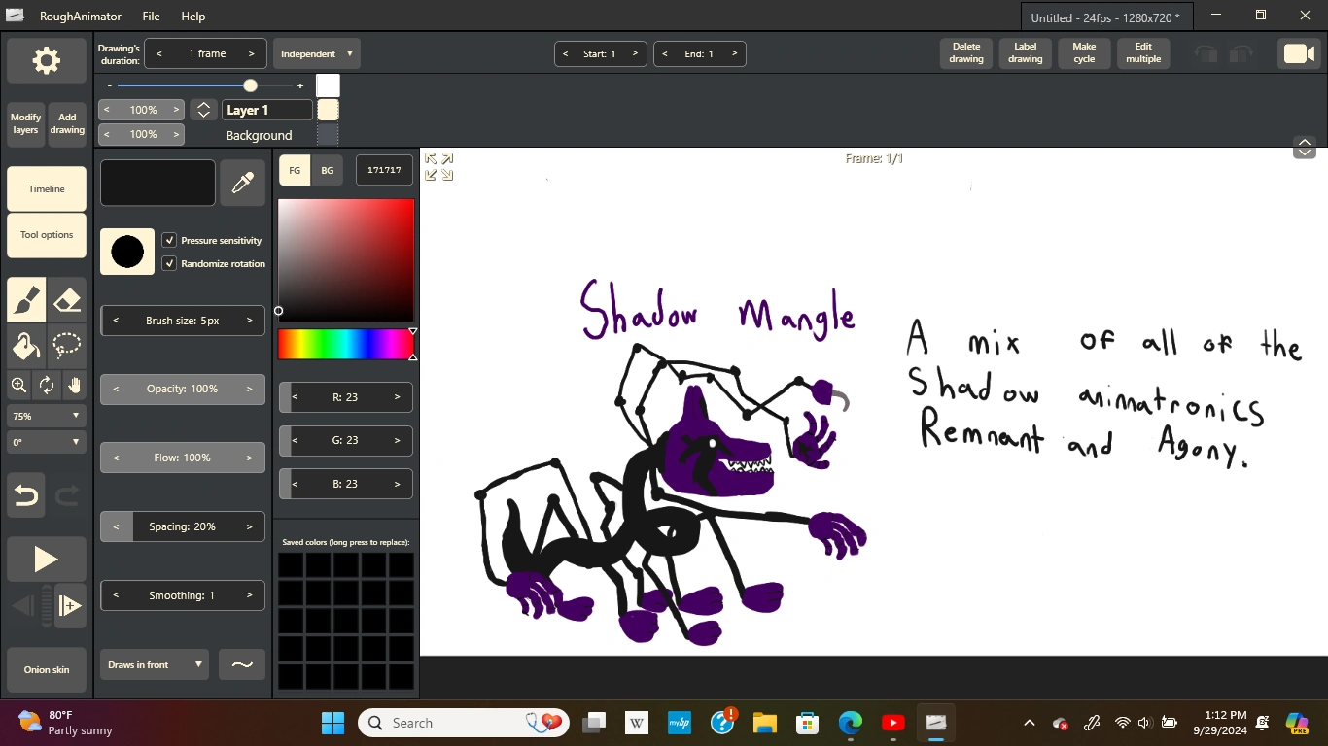The image size is (1328, 746).
Task: Pick a red hue on the rainbow slider
Action: tap(282, 343)
